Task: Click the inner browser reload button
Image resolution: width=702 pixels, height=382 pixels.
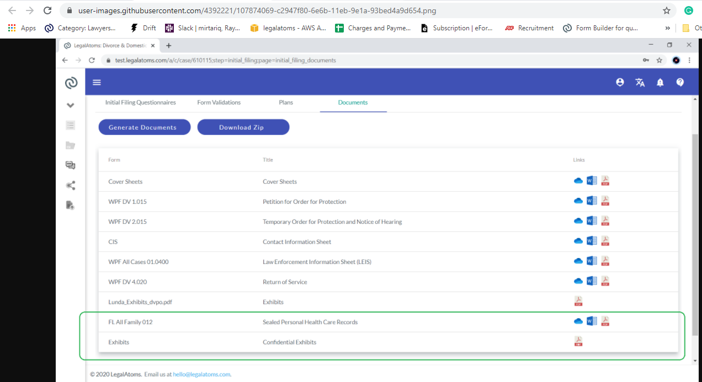Action: pos(92,60)
